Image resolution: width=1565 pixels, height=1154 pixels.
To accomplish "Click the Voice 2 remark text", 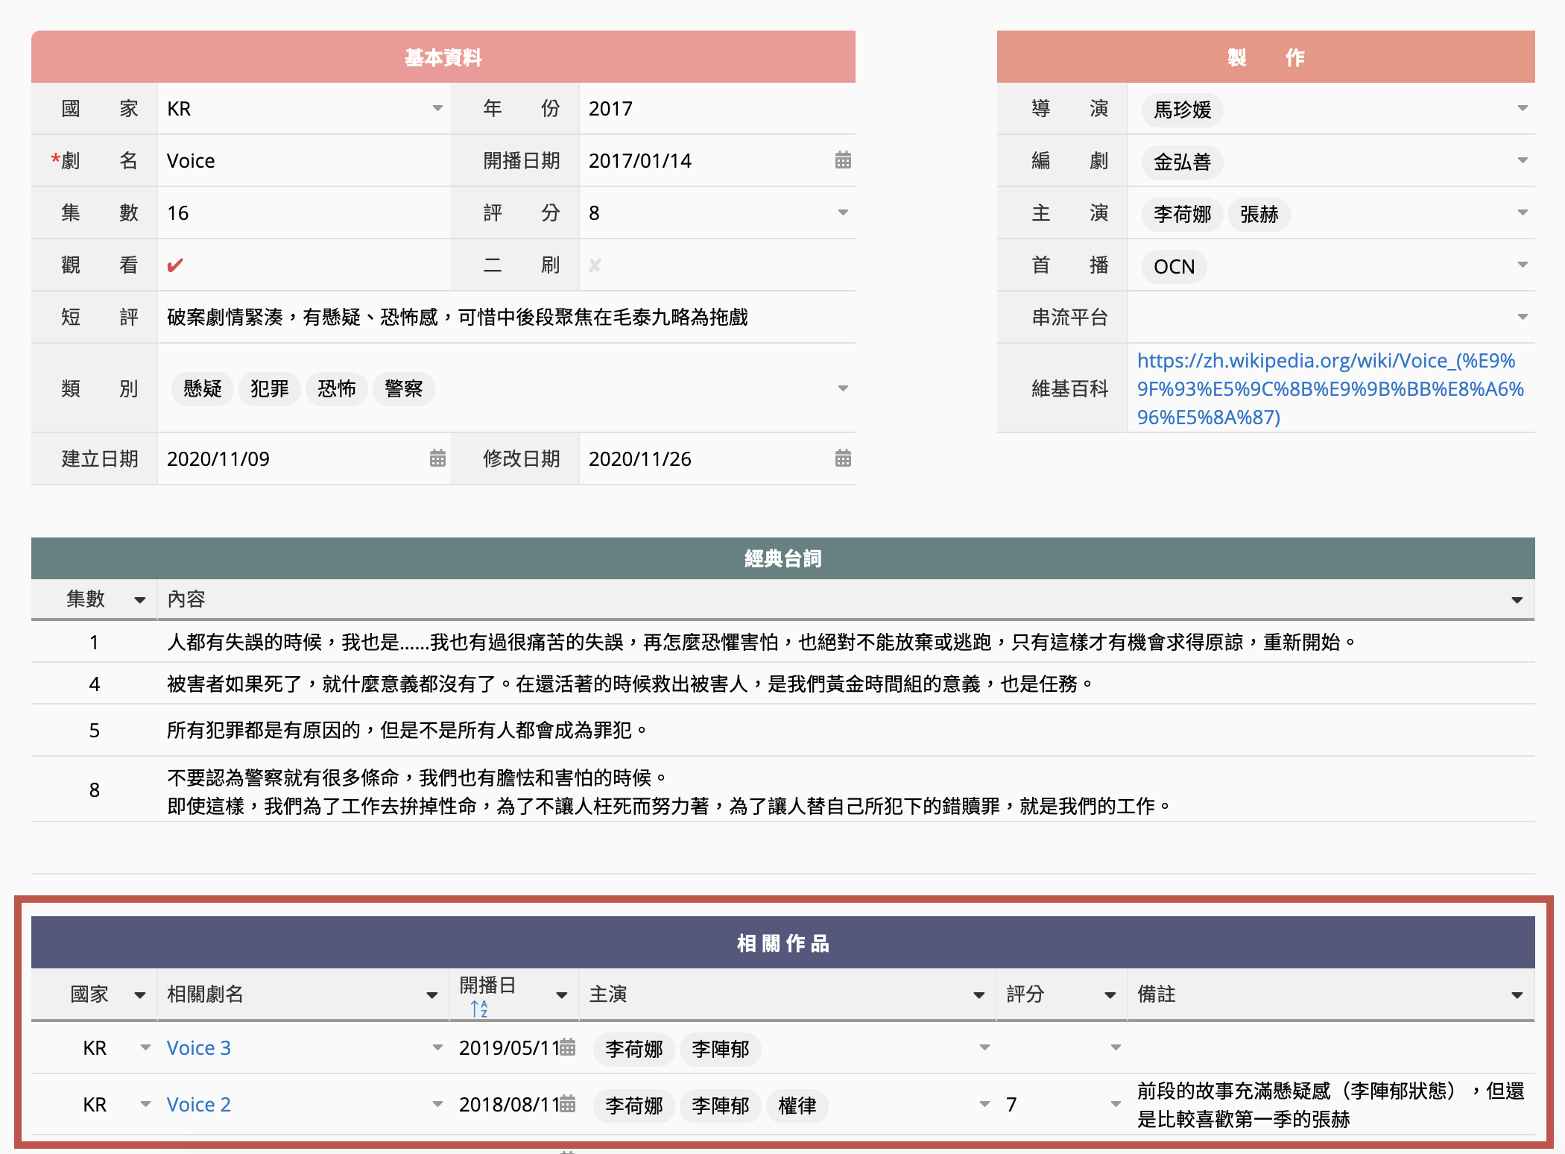I will [1330, 1105].
